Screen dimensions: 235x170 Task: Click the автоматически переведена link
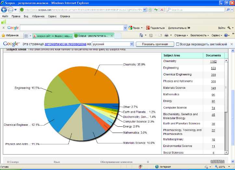tap(65, 44)
